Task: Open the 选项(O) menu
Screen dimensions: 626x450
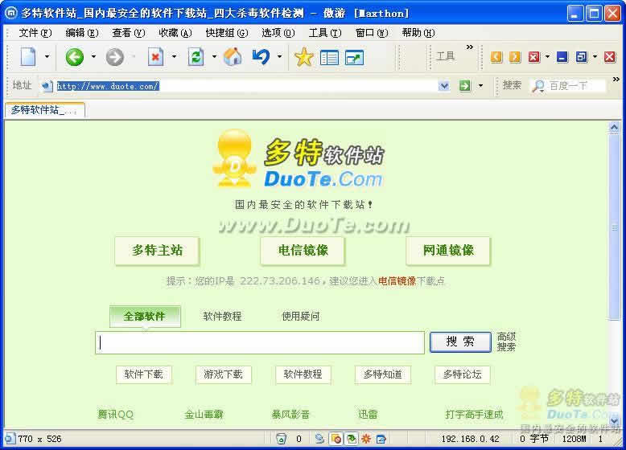Action: (x=278, y=33)
